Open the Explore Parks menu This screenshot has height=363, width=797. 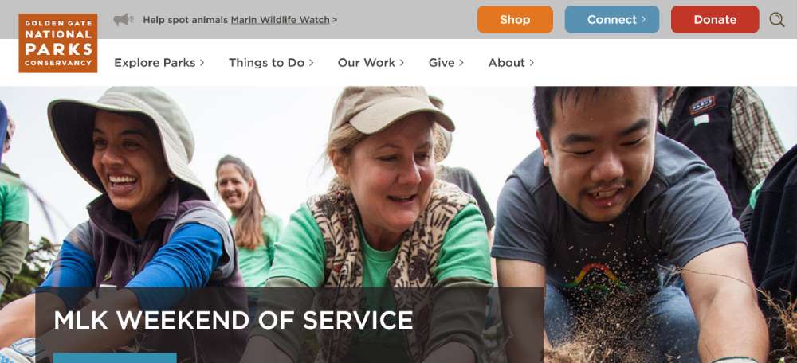click(x=155, y=62)
